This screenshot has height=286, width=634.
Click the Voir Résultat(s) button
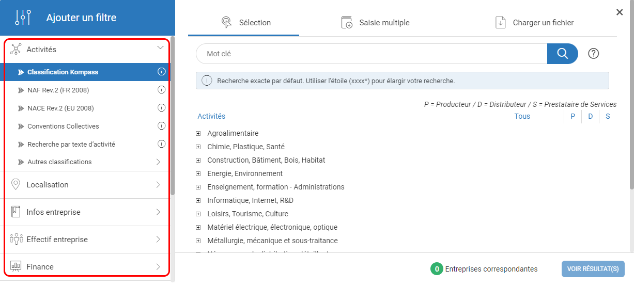pos(593,269)
